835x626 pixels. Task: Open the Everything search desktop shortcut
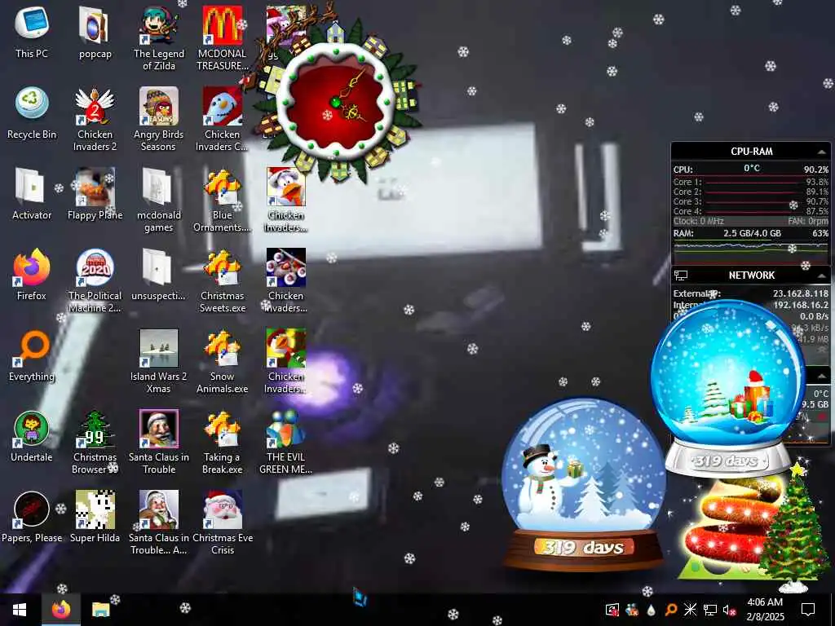[32, 355]
